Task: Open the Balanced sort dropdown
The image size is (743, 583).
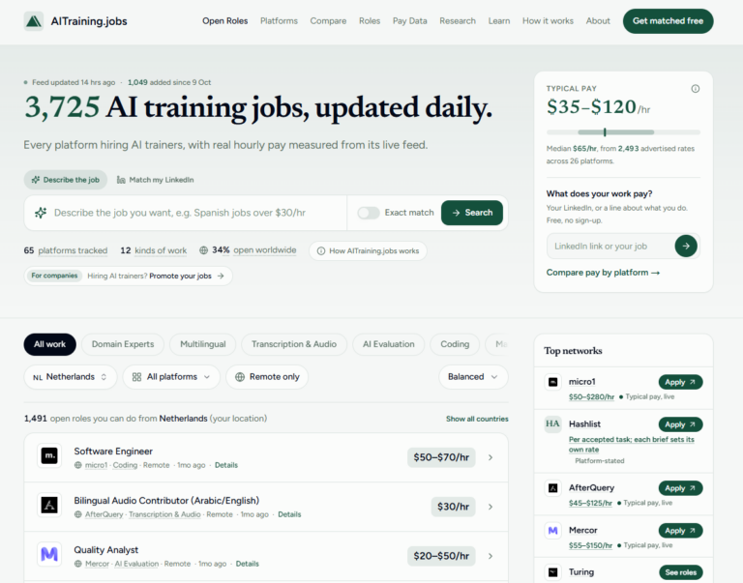Action: [x=473, y=377]
